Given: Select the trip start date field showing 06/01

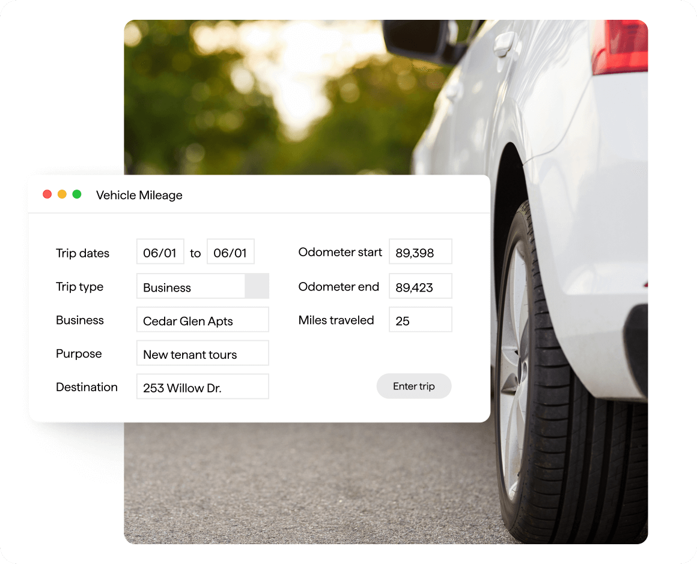Looking at the screenshot, I should (x=160, y=251).
